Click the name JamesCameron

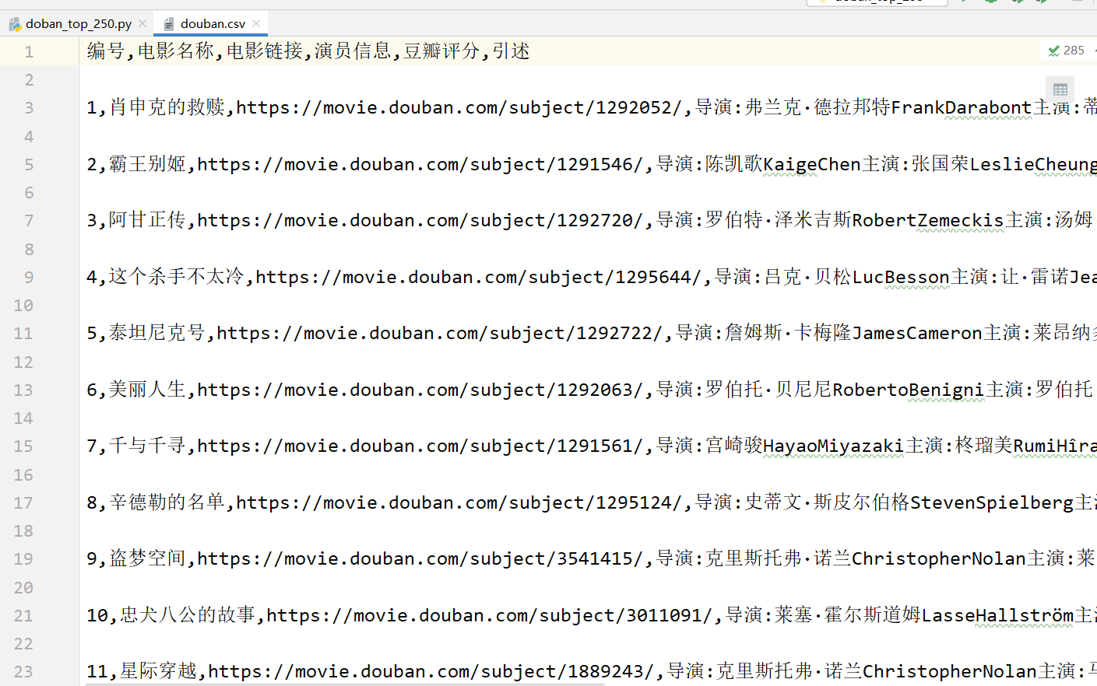click(x=917, y=333)
